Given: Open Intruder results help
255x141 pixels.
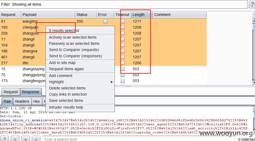Looking at the screenshot, I should click(x=80, y=107).
